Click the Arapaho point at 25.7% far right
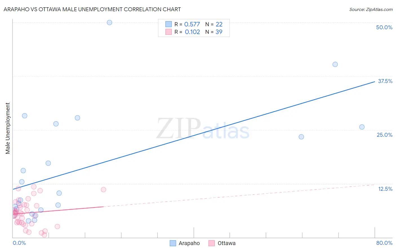The width and height of the screenshot is (396, 251). pos(362,127)
